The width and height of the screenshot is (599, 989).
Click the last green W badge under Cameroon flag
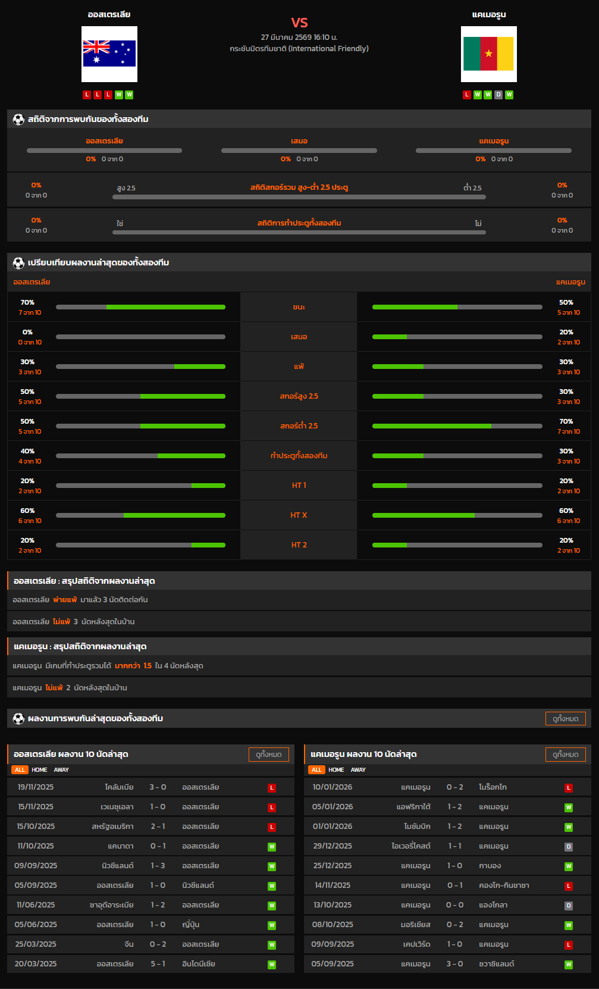509,95
